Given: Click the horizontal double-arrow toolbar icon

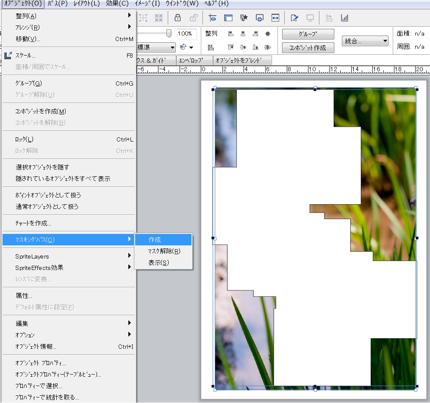Looking at the screenshot, I should pyautogui.click(x=275, y=18).
